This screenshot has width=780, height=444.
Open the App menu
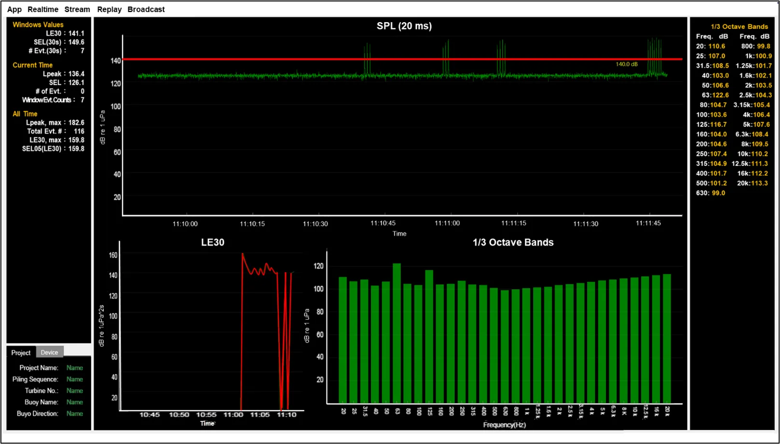click(14, 9)
